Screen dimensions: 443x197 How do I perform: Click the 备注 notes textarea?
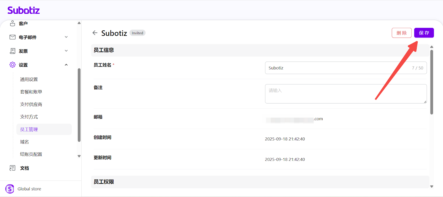coord(346,94)
